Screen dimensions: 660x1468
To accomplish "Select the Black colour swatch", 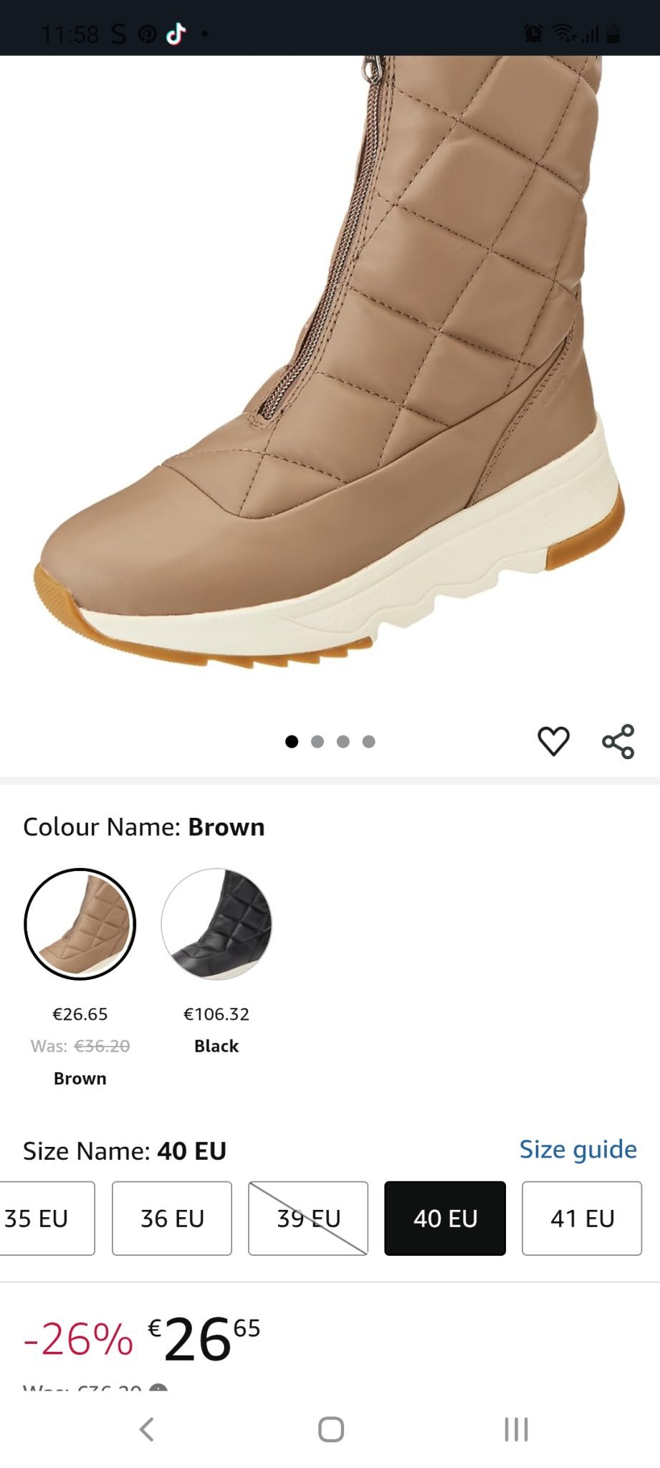I will click(216, 924).
